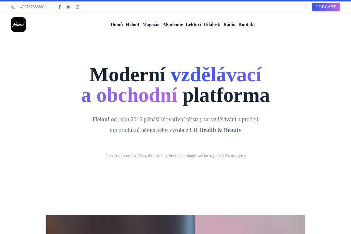
Task: Open the Kontakt page
Action: [x=247, y=25]
